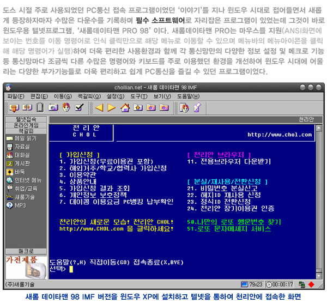Open MP3 bookmark in sidebar

(16, 205)
